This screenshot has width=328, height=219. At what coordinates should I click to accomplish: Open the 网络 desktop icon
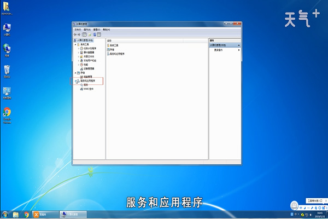tap(7, 50)
